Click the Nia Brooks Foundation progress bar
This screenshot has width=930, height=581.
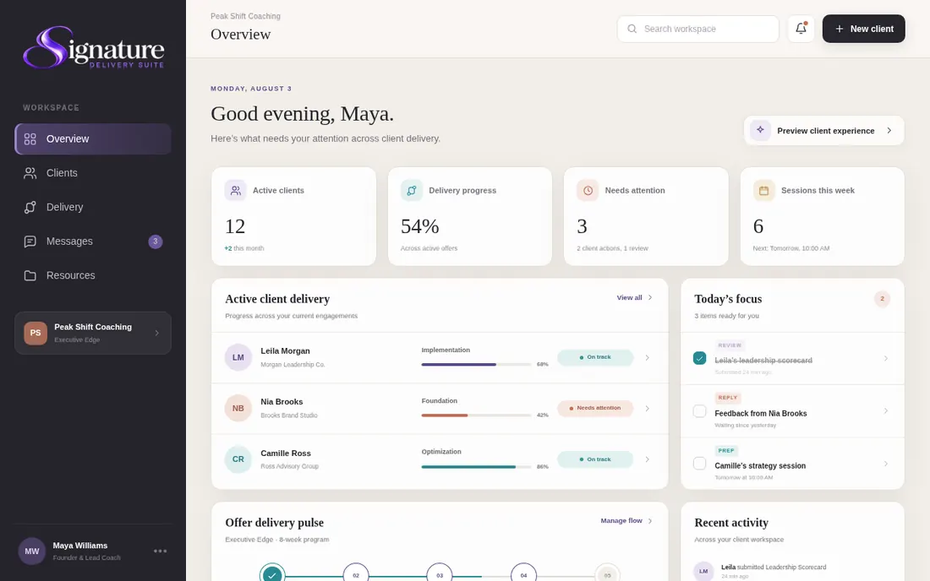click(x=476, y=415)
